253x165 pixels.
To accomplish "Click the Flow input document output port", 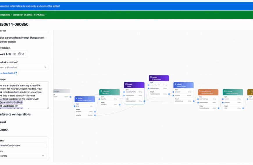I will coord(70,97).
